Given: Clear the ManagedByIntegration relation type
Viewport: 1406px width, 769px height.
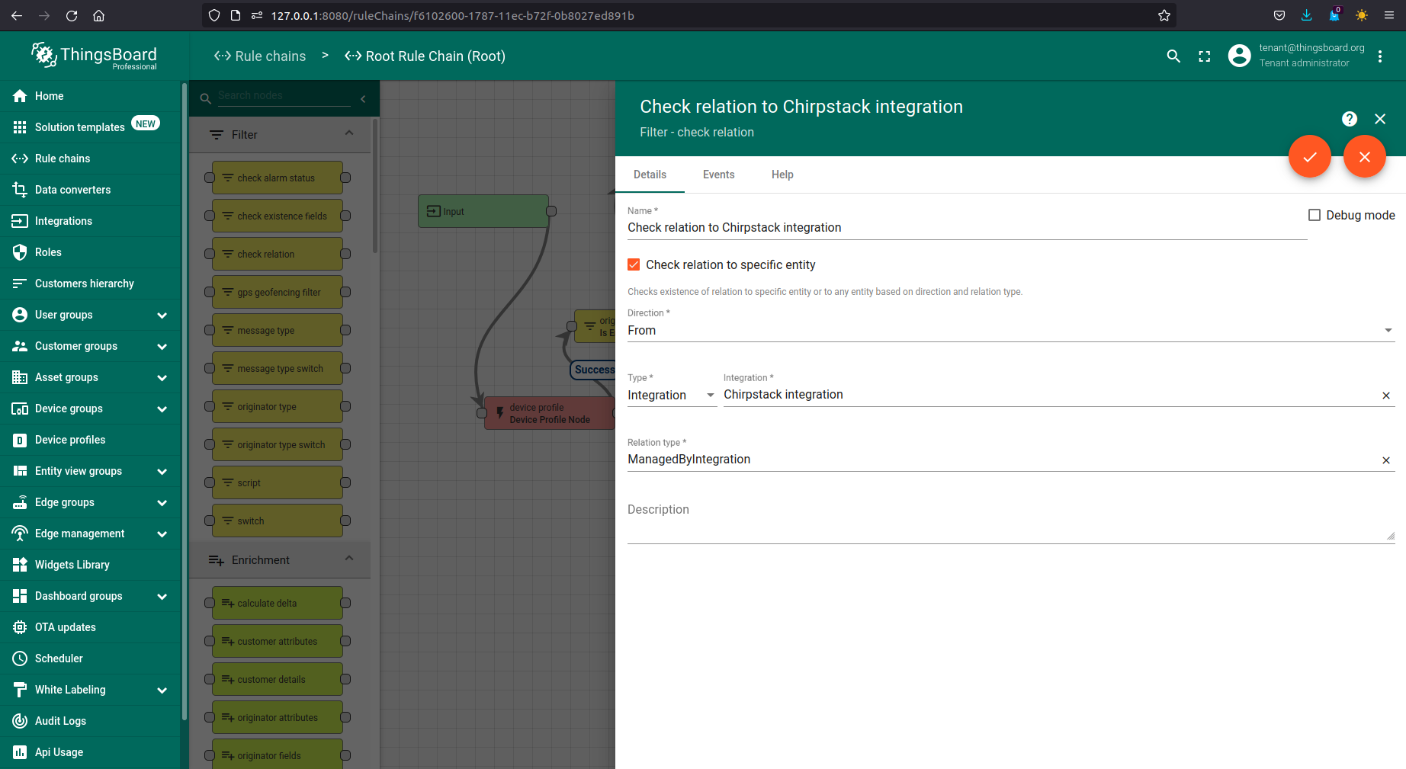Looking at the screenshot, I should click(x=1386, y=460).
